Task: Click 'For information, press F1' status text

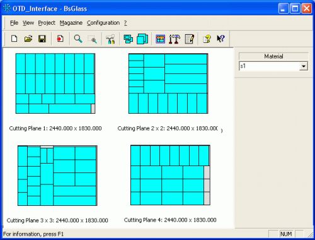Action: 33,234
